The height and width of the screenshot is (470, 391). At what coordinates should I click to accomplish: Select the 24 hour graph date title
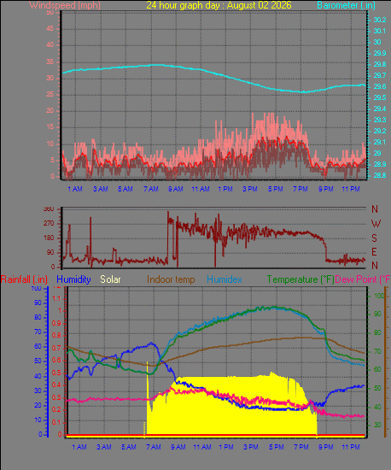(219, 5)
